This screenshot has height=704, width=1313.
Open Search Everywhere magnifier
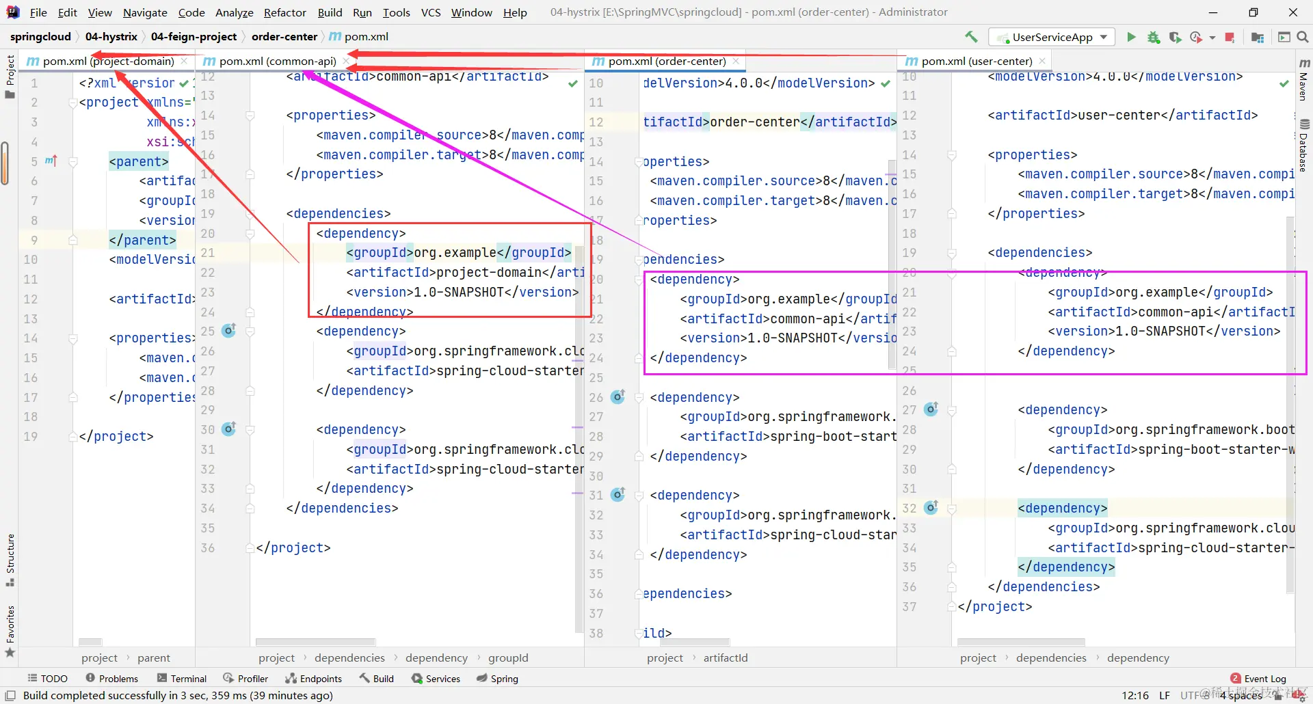click(1303, 37)
